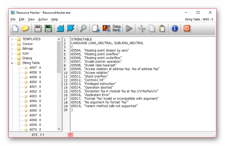
Task: Open the Action menu
Action: click(43, 19)
